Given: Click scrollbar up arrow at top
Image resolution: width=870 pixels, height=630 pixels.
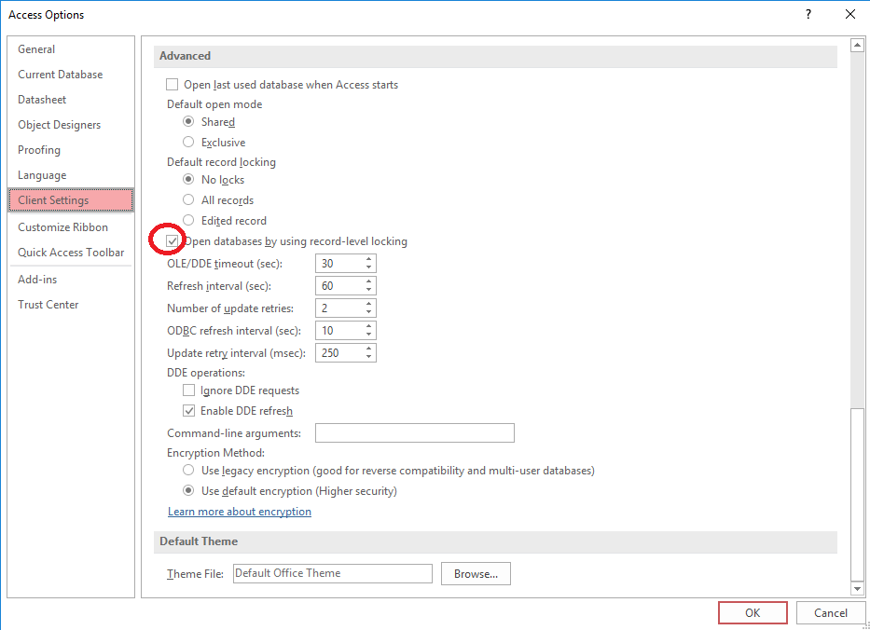Looking at the screenshot, I should 857,45.
